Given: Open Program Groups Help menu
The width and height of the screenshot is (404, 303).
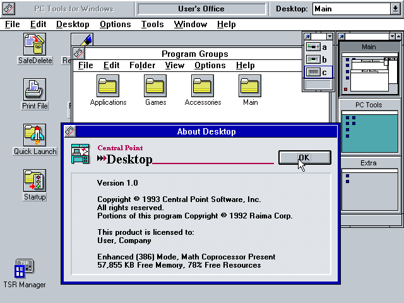Looking at the screenshot, I should 246,66.
